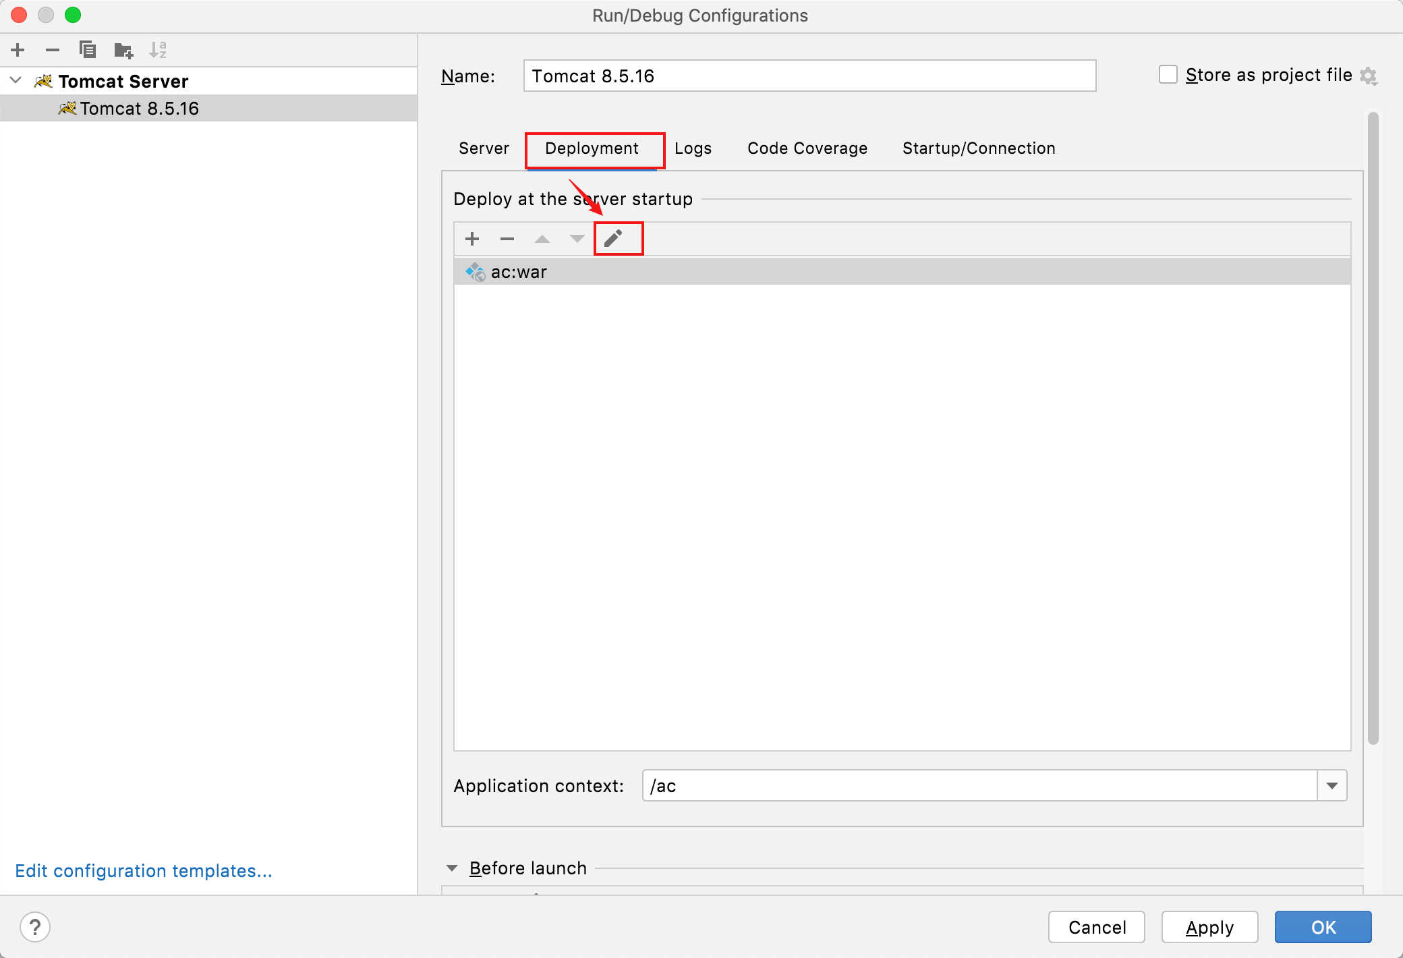Edit the selected artifact with pencil icon
The width and height of the screenshot is (1403, 958).
coord(613,239)
